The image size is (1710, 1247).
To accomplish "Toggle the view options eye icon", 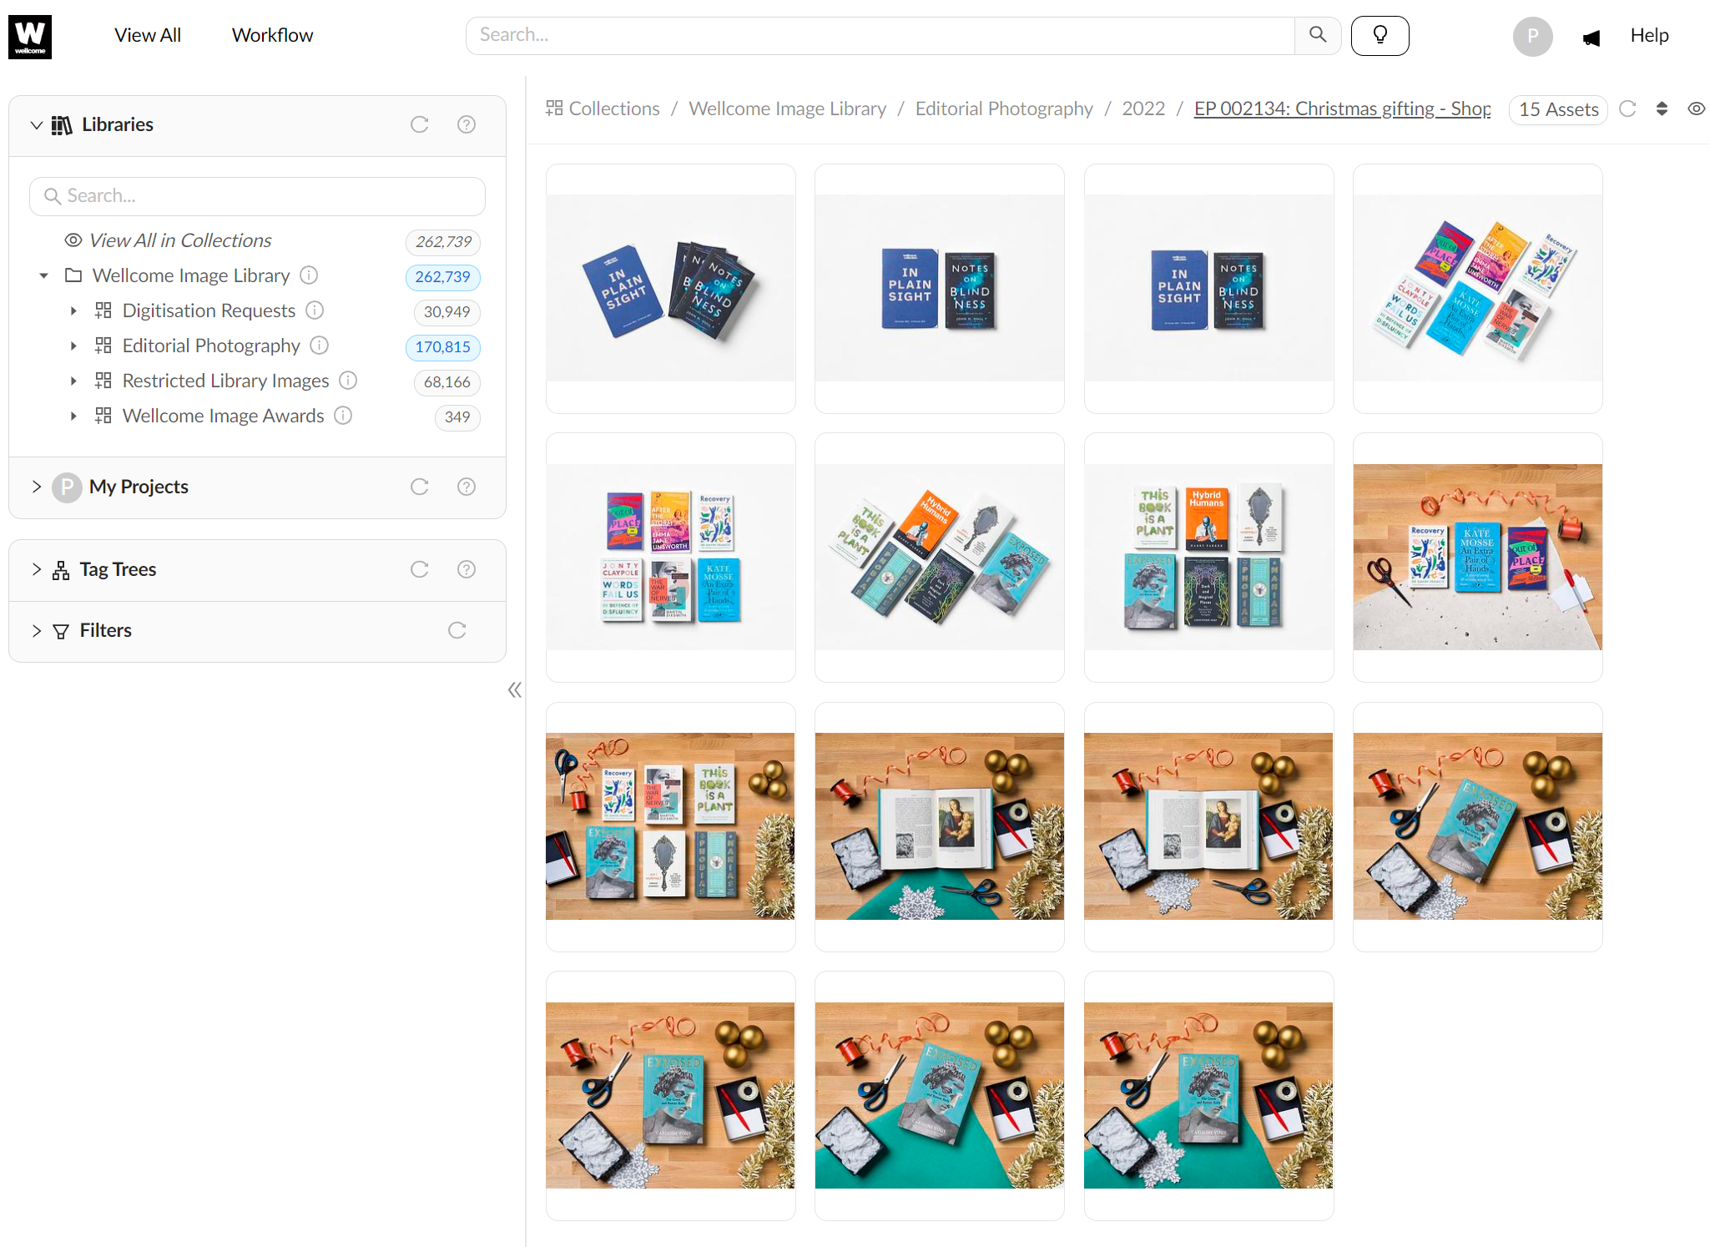I will 1696,109.
